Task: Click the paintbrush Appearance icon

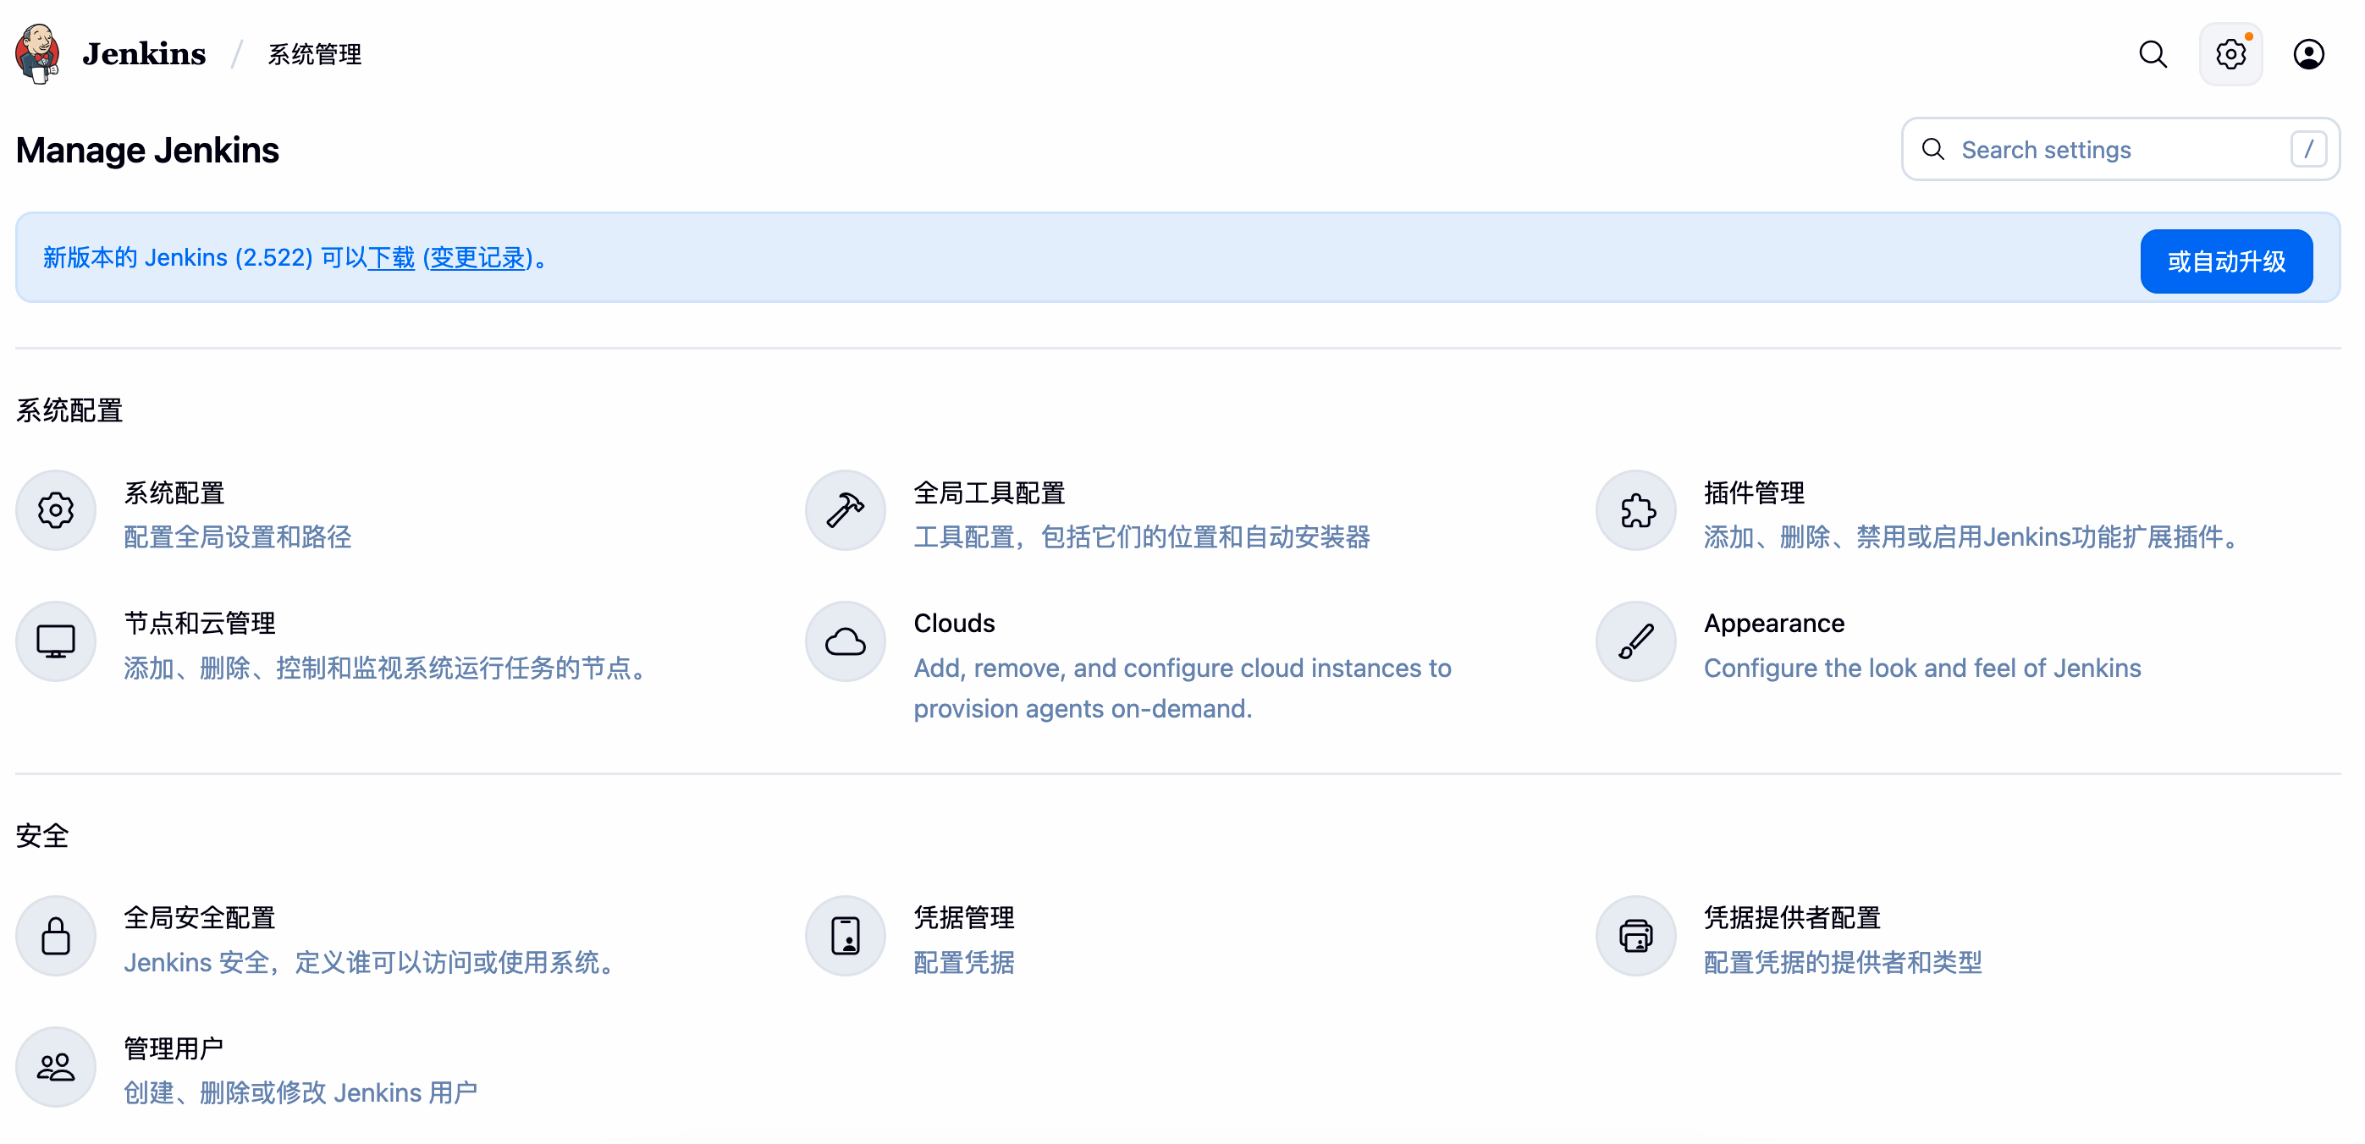Action: (x=1636, y=641)
